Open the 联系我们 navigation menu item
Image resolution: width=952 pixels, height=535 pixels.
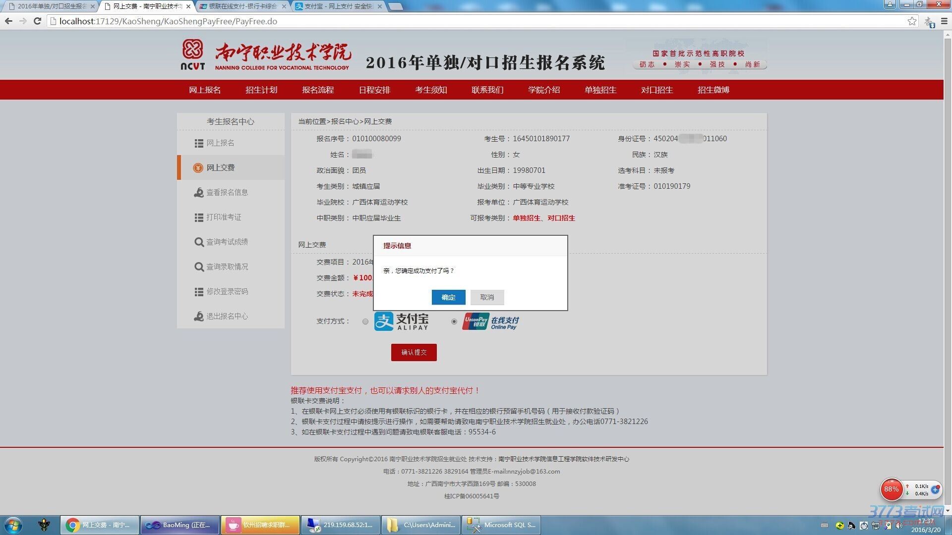point(487,90)
